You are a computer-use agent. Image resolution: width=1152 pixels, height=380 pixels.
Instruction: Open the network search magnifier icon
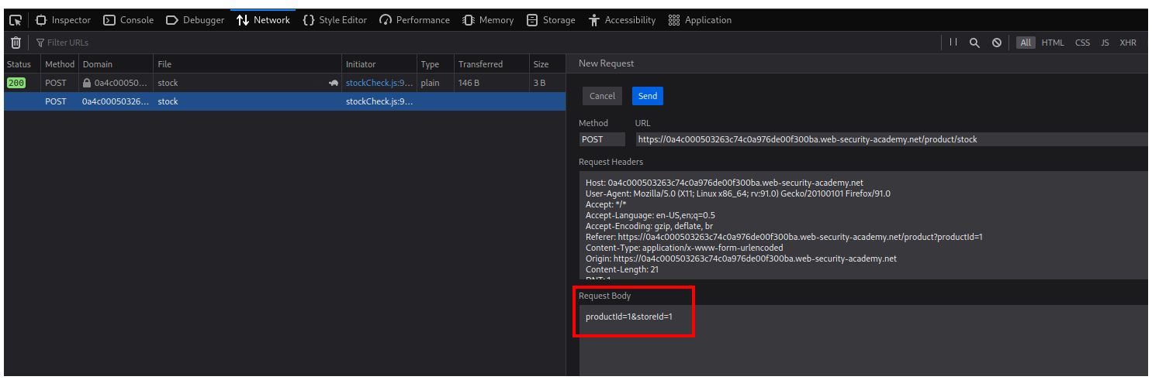pos(974,43)
